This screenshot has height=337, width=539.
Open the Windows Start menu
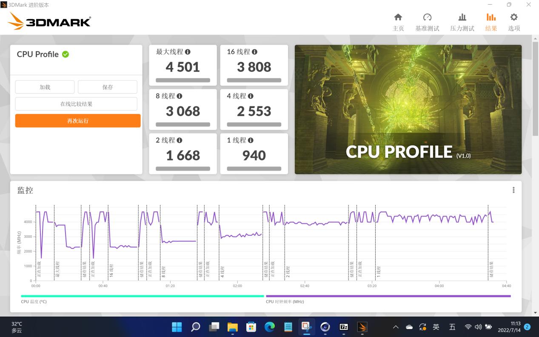177,327
